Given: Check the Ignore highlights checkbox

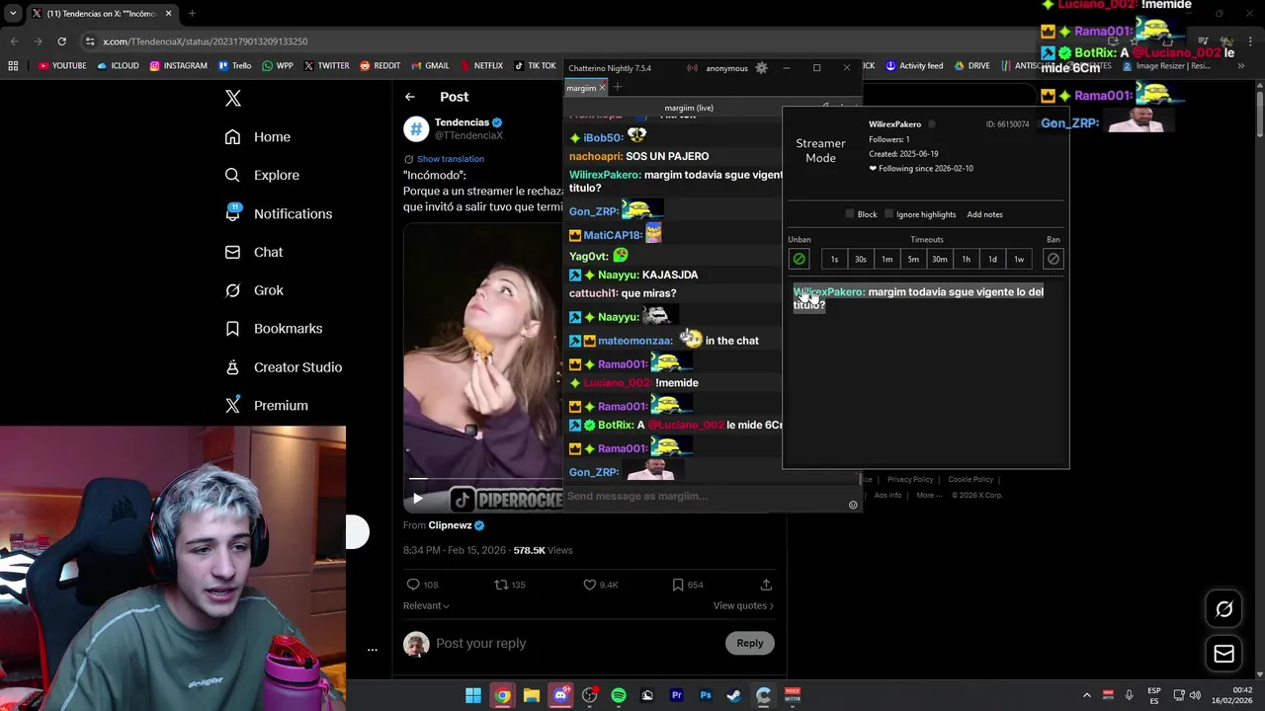Looking at the screenshot, I should click(888, 214).
